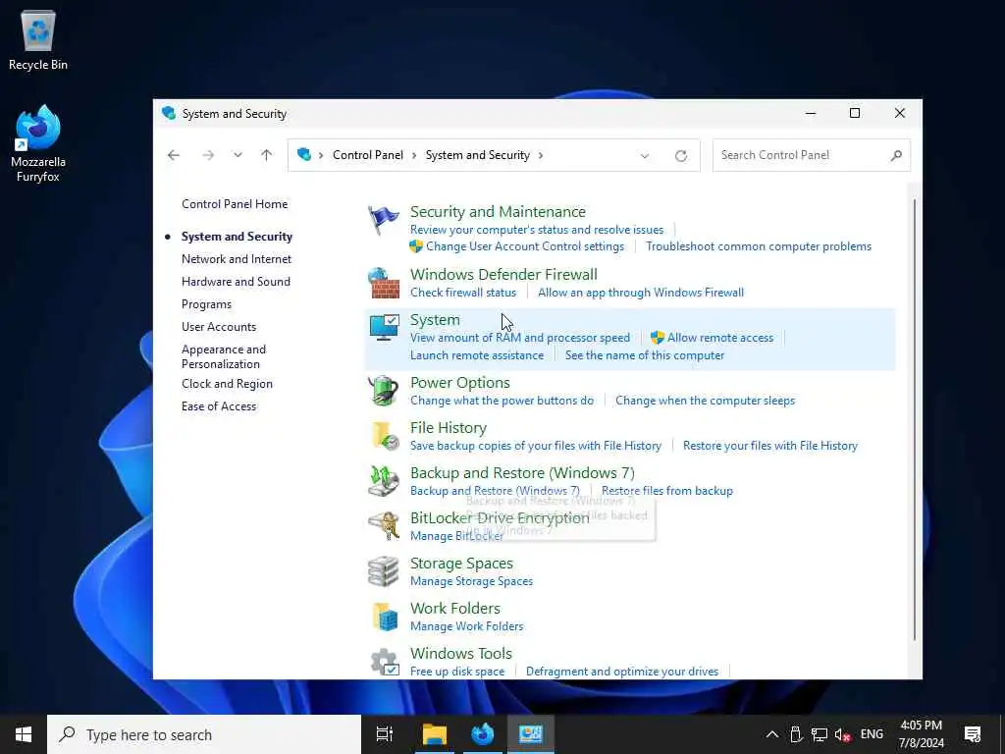Click Allow remote access link
Image resolution: width=1005 pixels, height=754 pixels.
(720, 338)
